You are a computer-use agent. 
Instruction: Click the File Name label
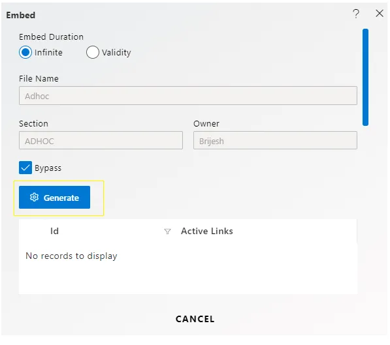pos(39,78)
